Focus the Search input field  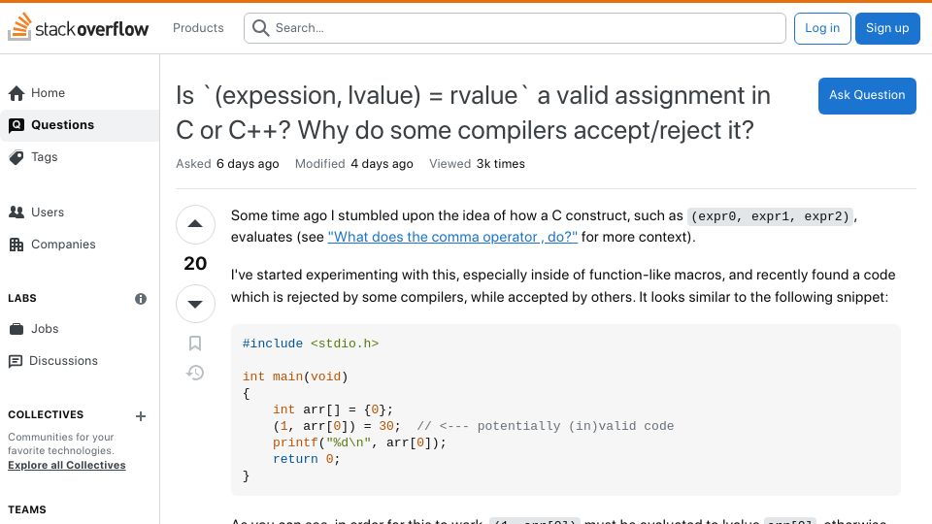click(x=515, y=28)
